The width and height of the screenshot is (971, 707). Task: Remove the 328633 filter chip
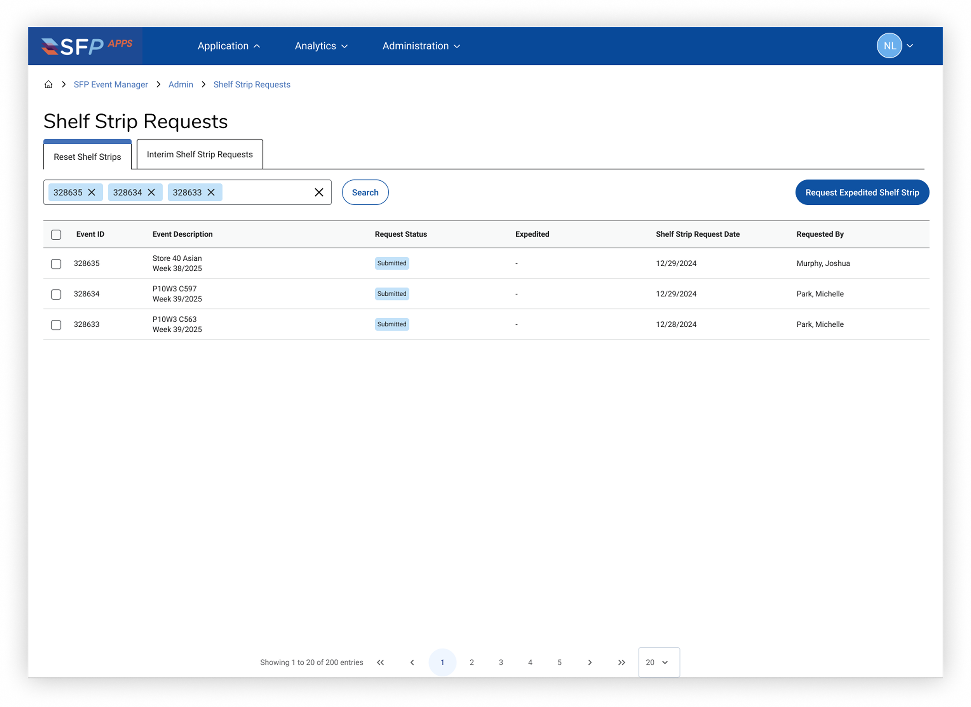211,192
